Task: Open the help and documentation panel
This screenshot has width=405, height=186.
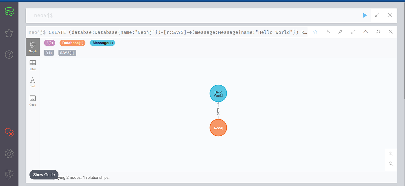Action: coord(9,54)
